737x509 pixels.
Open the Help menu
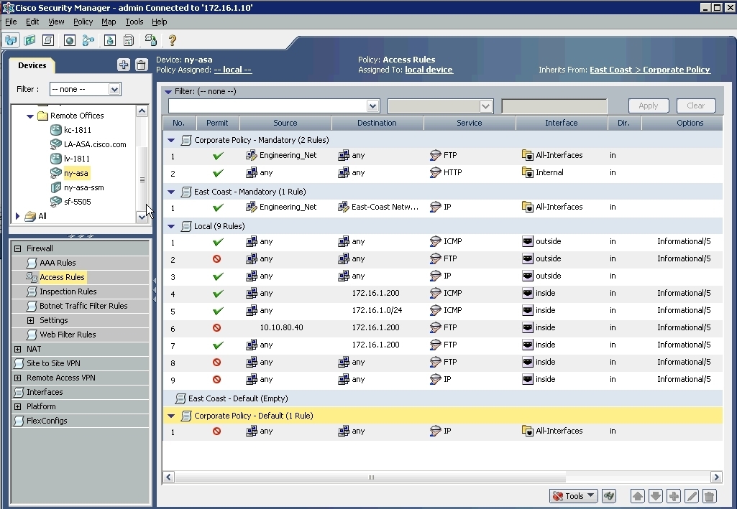[160, 22]
